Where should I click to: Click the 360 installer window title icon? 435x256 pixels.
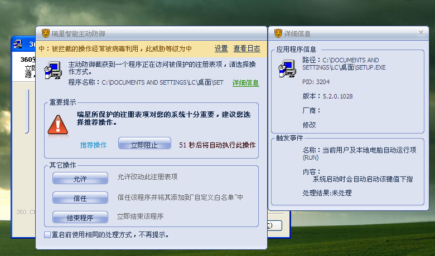tap(18, 44)
